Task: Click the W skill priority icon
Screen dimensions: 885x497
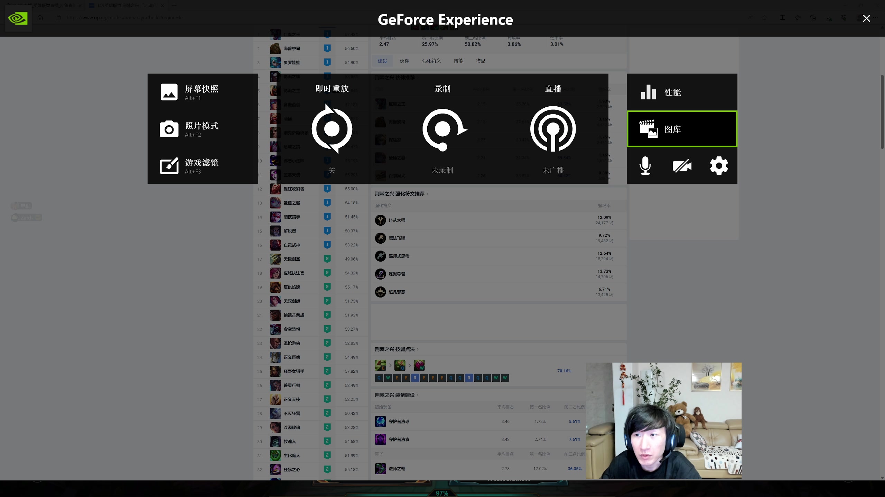Action: point(419,365)
